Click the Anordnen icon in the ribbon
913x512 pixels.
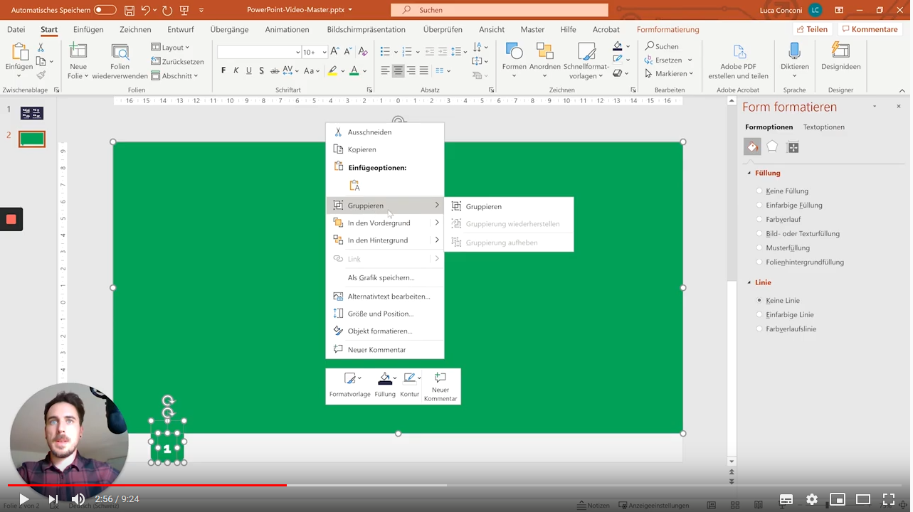tap(544, 51)
